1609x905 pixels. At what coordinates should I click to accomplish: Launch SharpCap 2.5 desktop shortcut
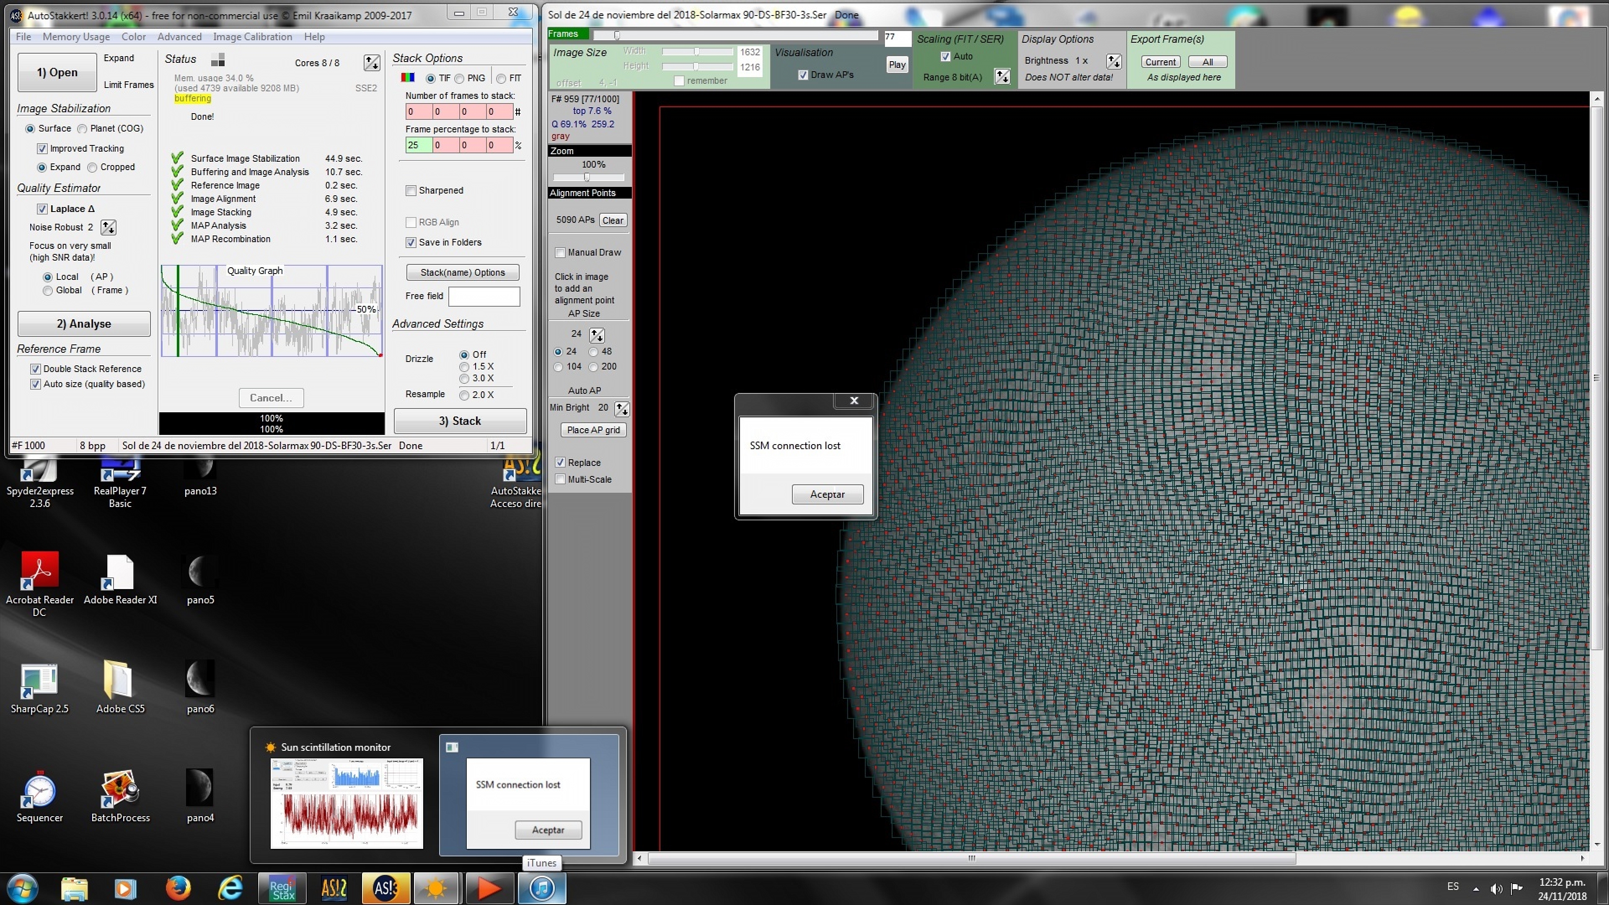[39, 688]
